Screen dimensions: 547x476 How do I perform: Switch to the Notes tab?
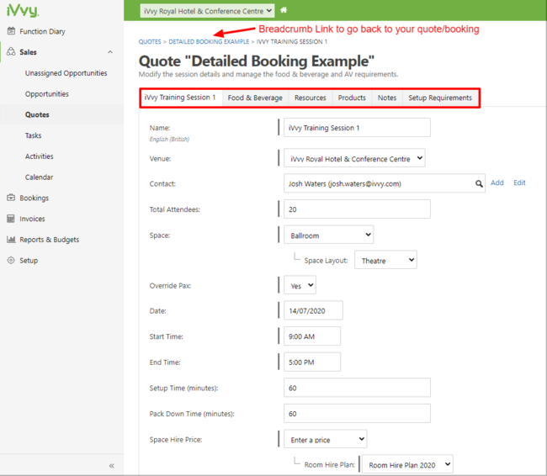point(387,98)
